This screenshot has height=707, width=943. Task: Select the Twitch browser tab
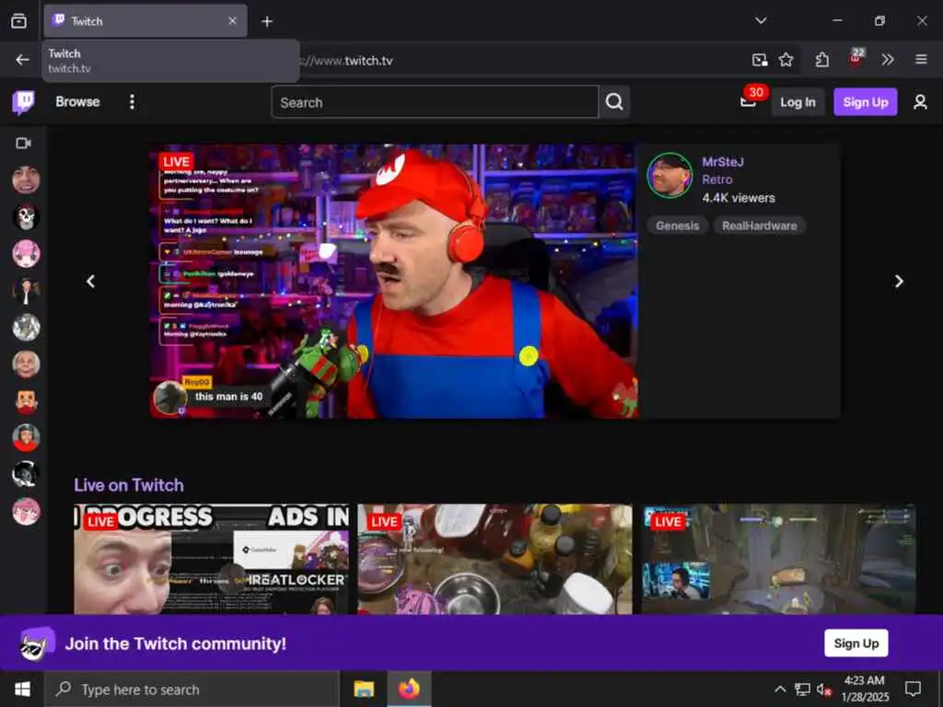tap(145, 21)
